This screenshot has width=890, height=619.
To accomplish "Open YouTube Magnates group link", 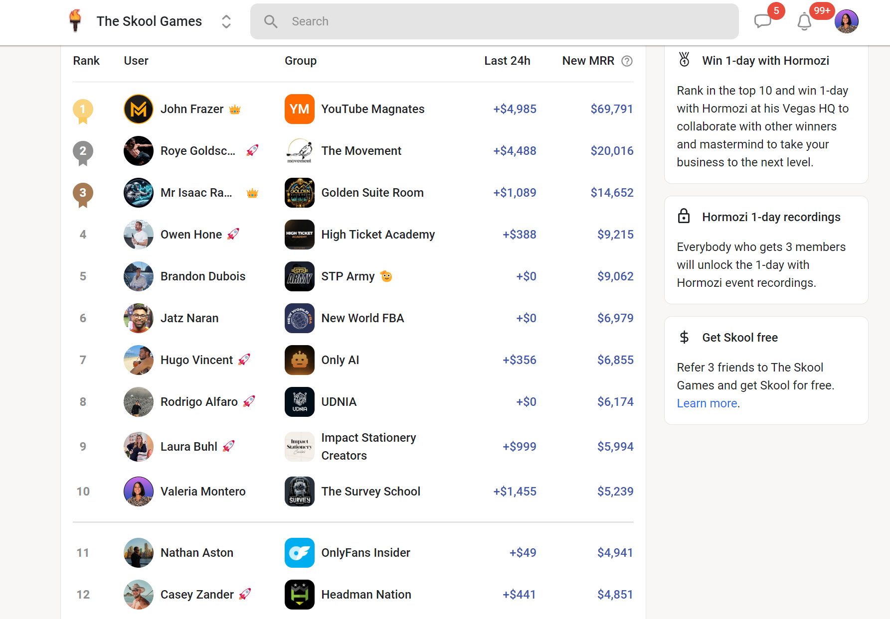I will 373,109.
